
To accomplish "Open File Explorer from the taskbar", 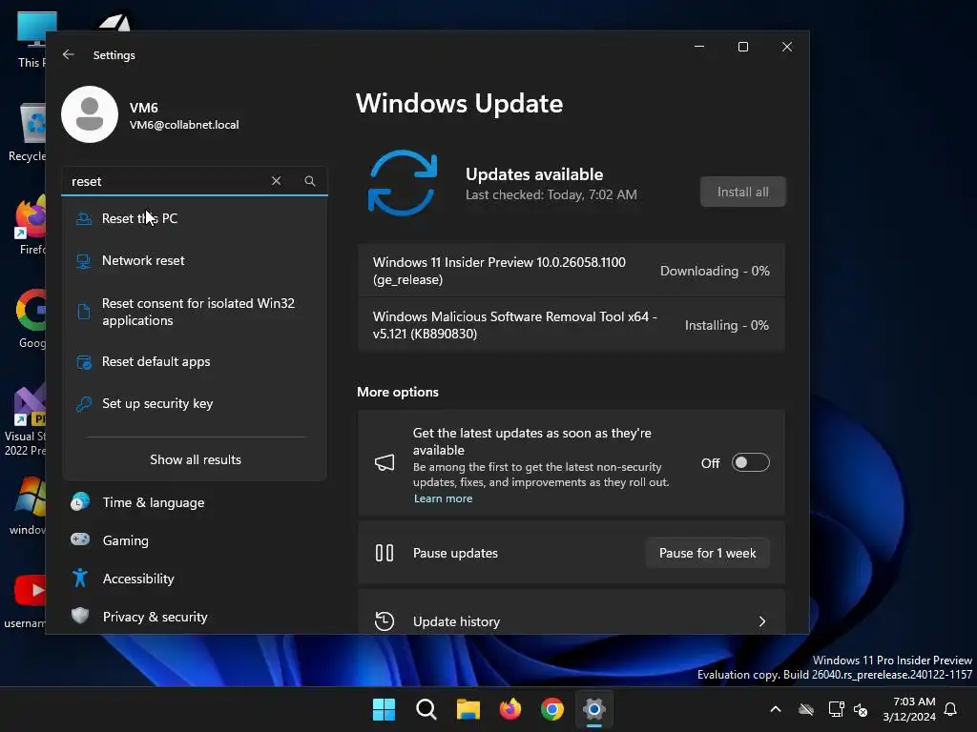I will pos(468,709).
